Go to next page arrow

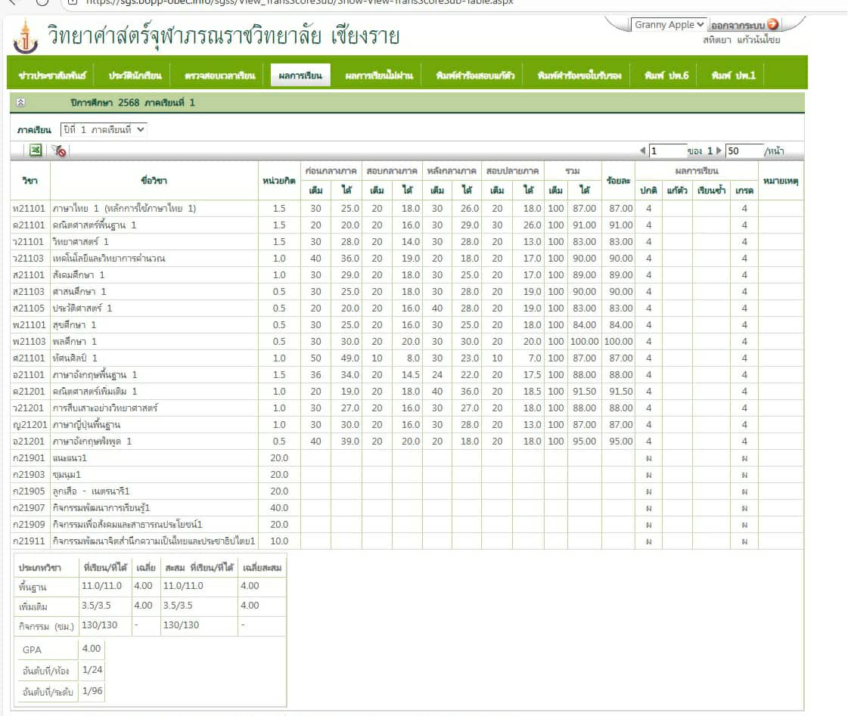719,151
